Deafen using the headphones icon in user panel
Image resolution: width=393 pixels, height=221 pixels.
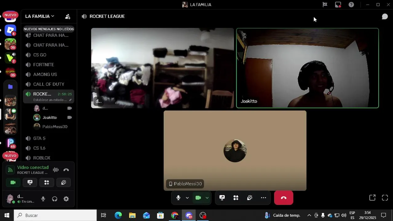pos(55,199)
